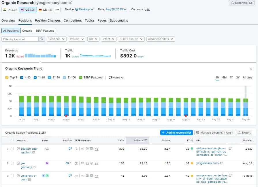Image resolution: width=258 pixels, height=187 pixels.
Task: Open the Device Desktop dropdown
Action: [x=84, y=9]
